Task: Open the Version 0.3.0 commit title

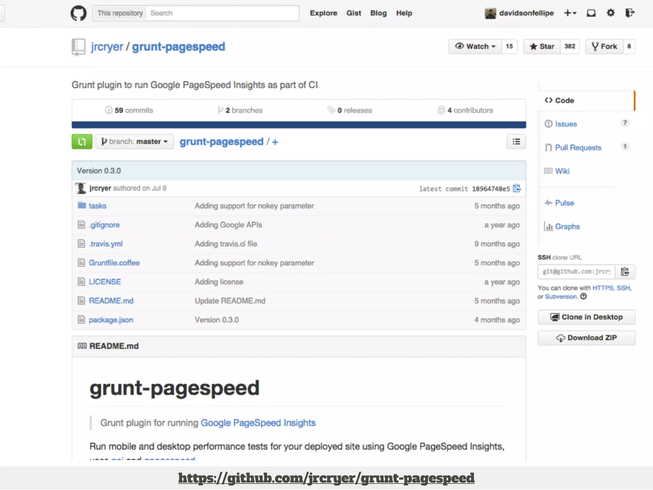Action: pos(99,171)
